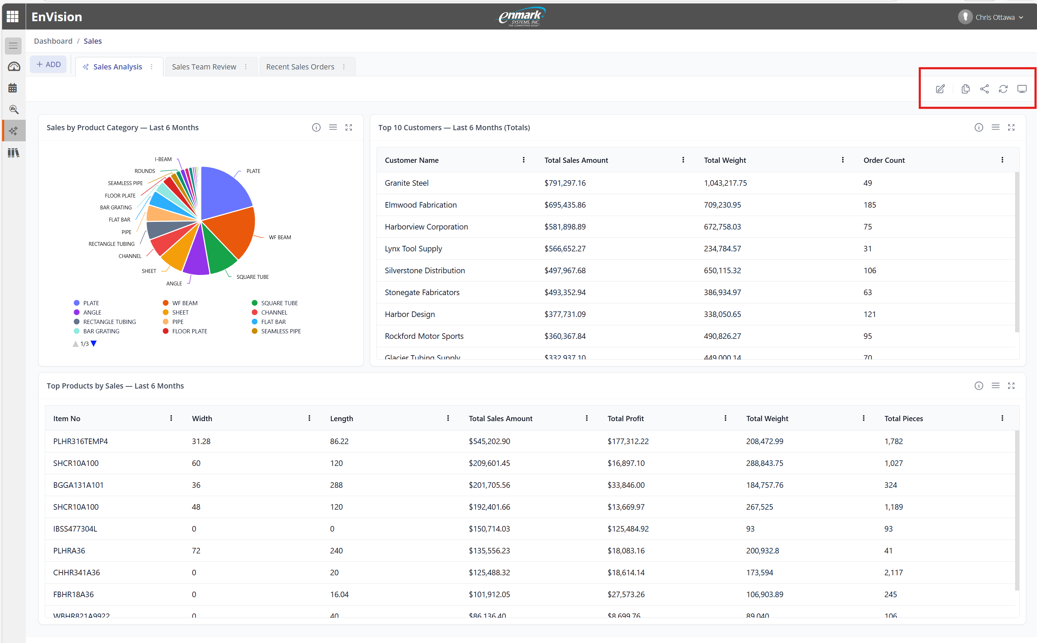Go to next legend page arrow
Viewport: 1037px width, 643px height.
[x=94, y=344]
